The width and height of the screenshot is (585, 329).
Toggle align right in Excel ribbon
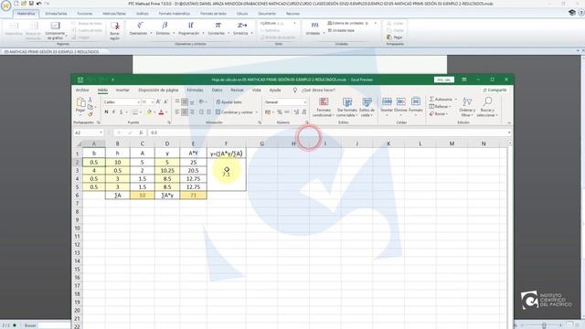coord(192,111)
